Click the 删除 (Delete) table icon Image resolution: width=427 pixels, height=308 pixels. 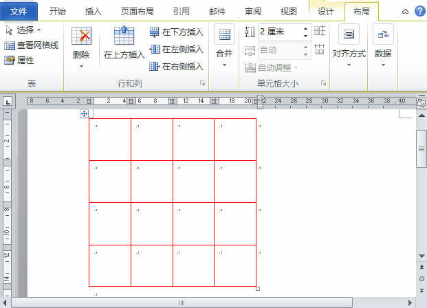pyautogui.click(x=81, y=38)
